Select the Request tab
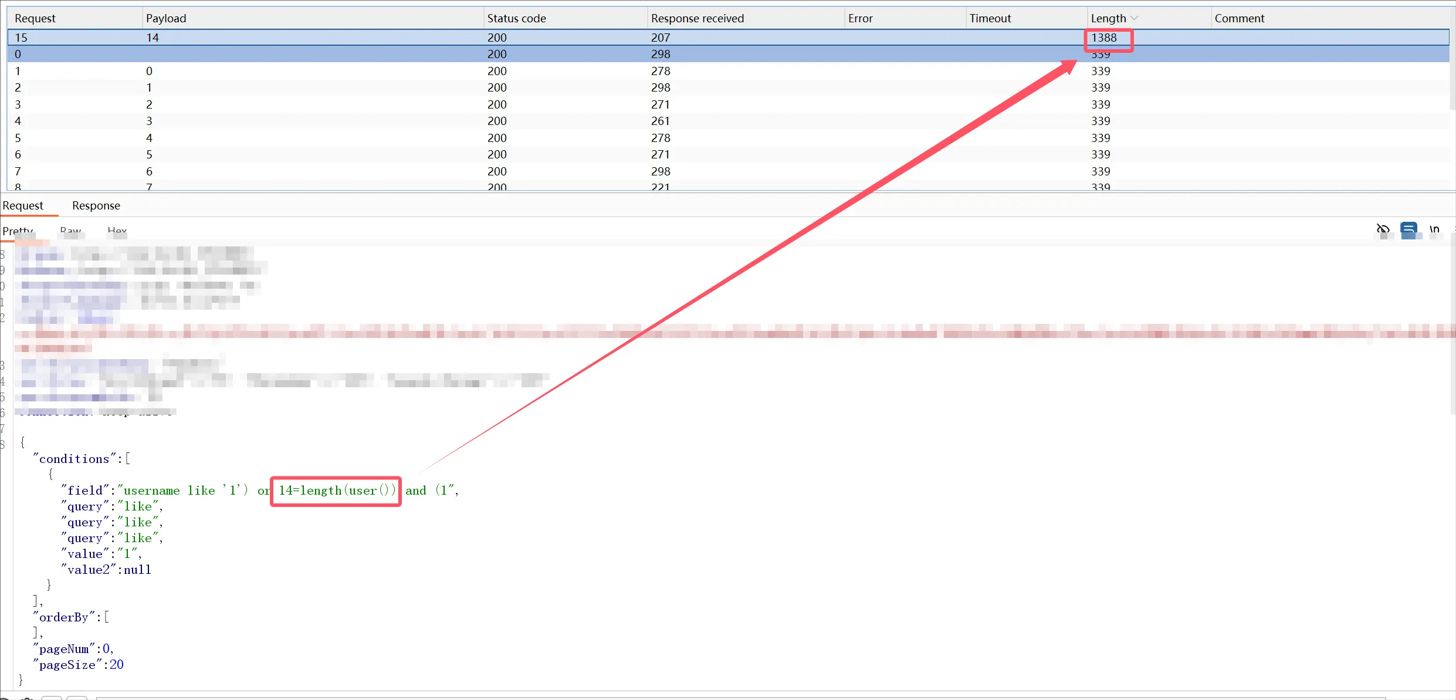This screenshot has height=700, width=1456. (x=23, y=205)
